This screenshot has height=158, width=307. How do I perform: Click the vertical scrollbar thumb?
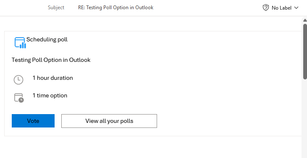(305, 52)
